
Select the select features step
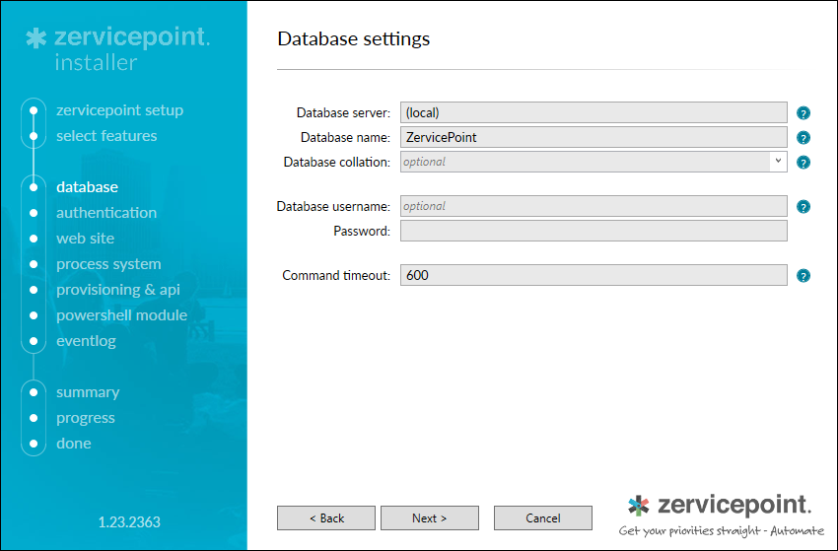click(x=106, y=136)
